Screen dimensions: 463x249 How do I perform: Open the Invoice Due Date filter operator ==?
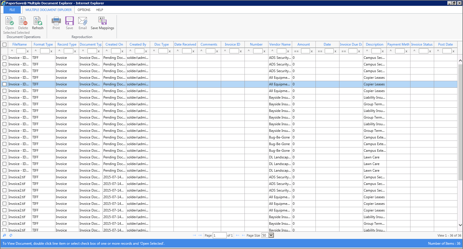[x=344, y=51]
